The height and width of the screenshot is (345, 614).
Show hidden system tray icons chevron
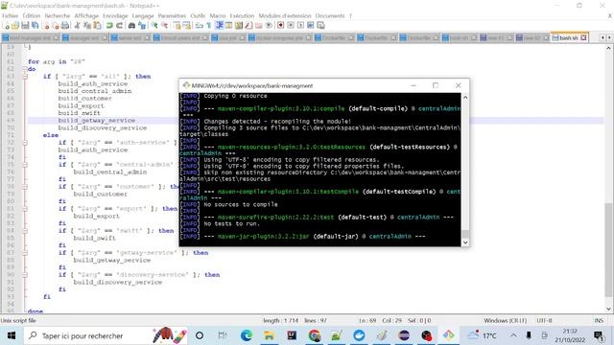point(513,335)
